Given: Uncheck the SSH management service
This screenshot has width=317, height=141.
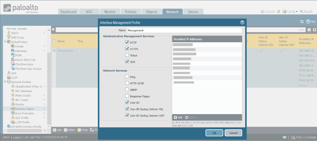Looking at the screenshot, I should (127, 62).
